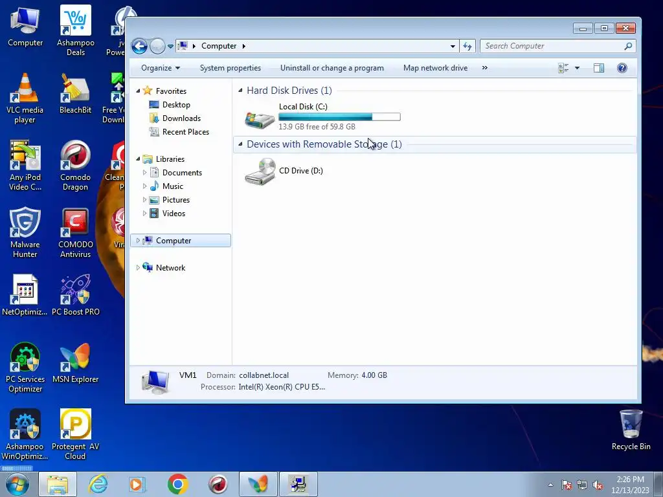The width and height of the screenshot is (663, 497).
Task: Launch the PC Boost PRO desktop icon
Action: coord(75,295)
